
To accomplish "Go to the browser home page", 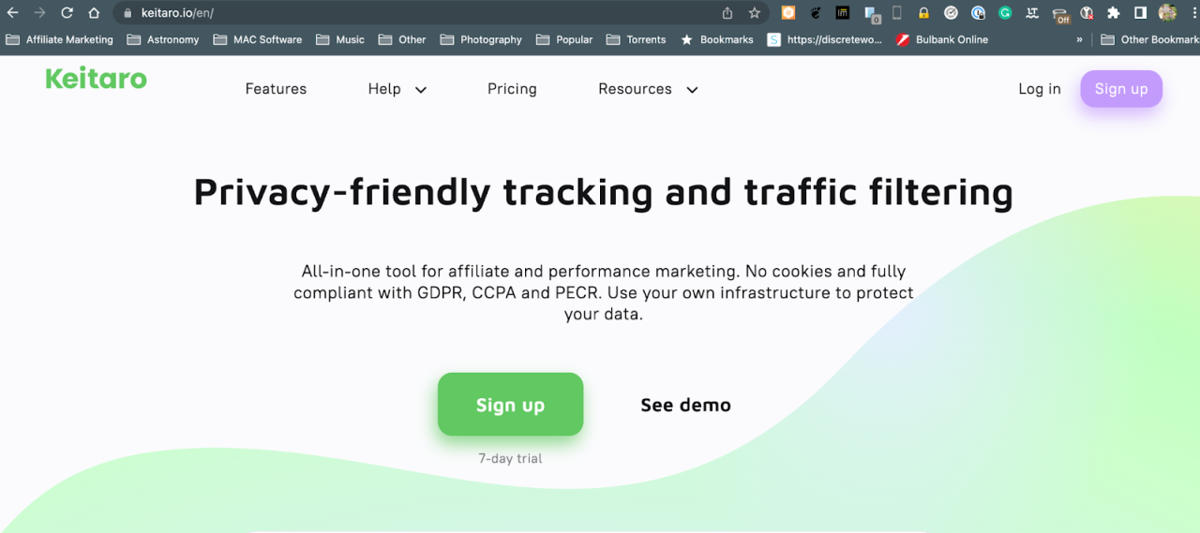I will click(x=94, y=13).
